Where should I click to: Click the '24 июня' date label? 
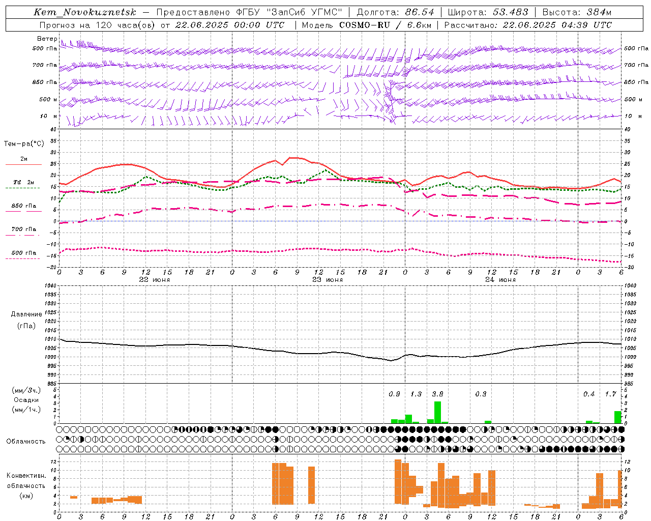pos(500,280)
